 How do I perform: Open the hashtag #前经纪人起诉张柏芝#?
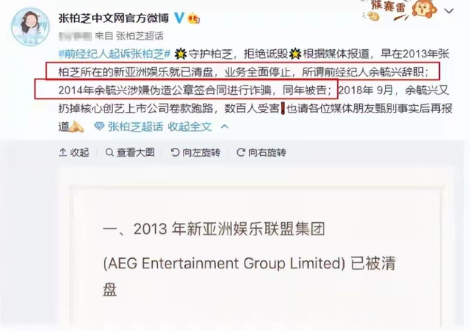(x=115, y=54)
